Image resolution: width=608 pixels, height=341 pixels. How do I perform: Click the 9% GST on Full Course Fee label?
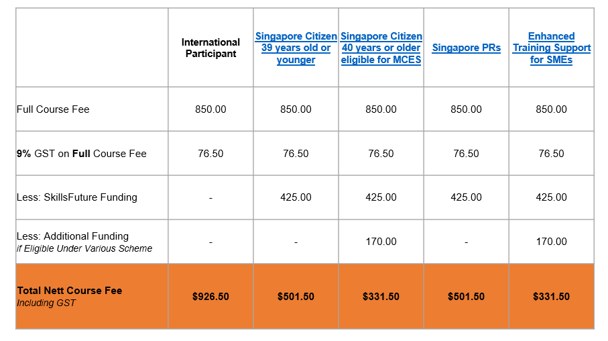coord(81,154)
